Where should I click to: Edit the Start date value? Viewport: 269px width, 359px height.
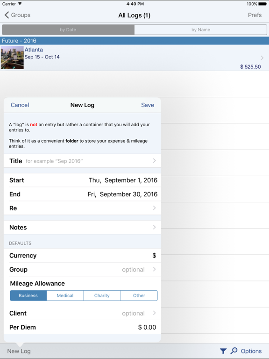coord(123,180)
